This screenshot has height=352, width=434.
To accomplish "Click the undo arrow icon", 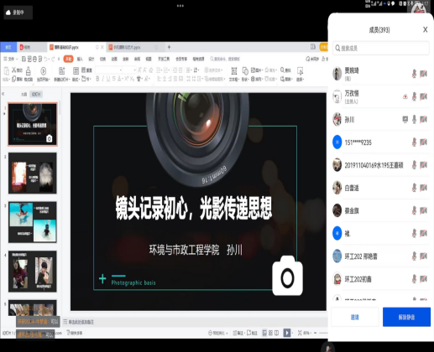I will [46, 59].
